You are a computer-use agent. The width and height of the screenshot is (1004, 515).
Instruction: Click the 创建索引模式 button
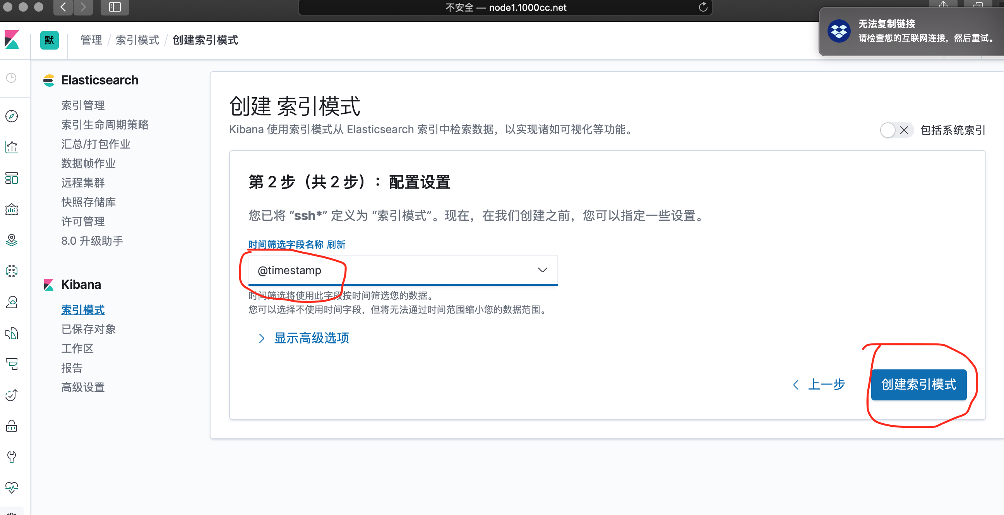click(x=918, y=385)
